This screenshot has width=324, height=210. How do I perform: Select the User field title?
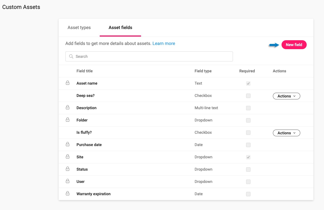[x=80, y=182]
